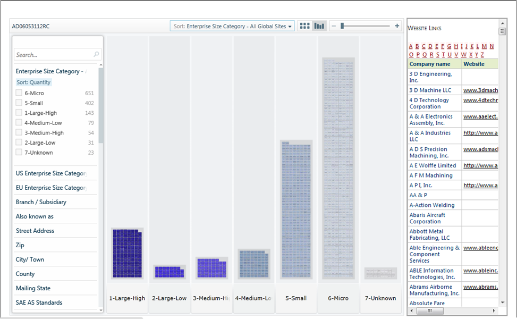517x319 pixels.
Task: Expand the Mailing State filter section
Action: pos(33,288)
